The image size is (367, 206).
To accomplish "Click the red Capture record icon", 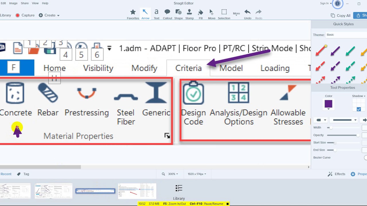I will point(17,15).
